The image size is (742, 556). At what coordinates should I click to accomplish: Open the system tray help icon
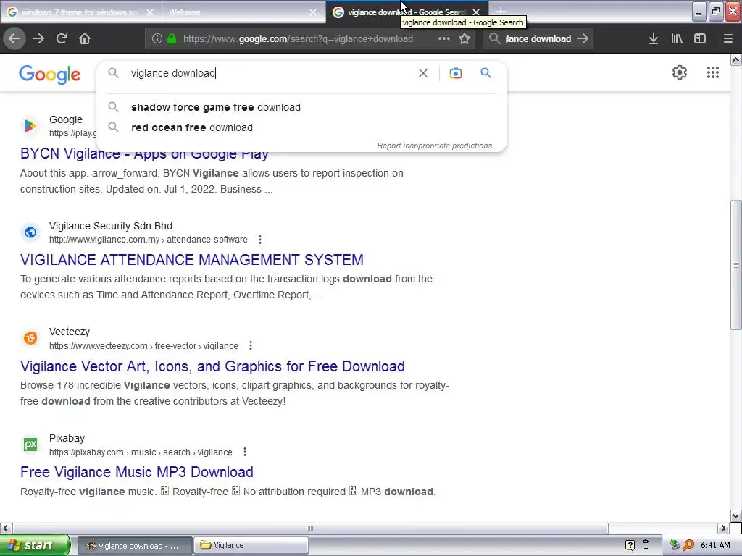(630, 545)
